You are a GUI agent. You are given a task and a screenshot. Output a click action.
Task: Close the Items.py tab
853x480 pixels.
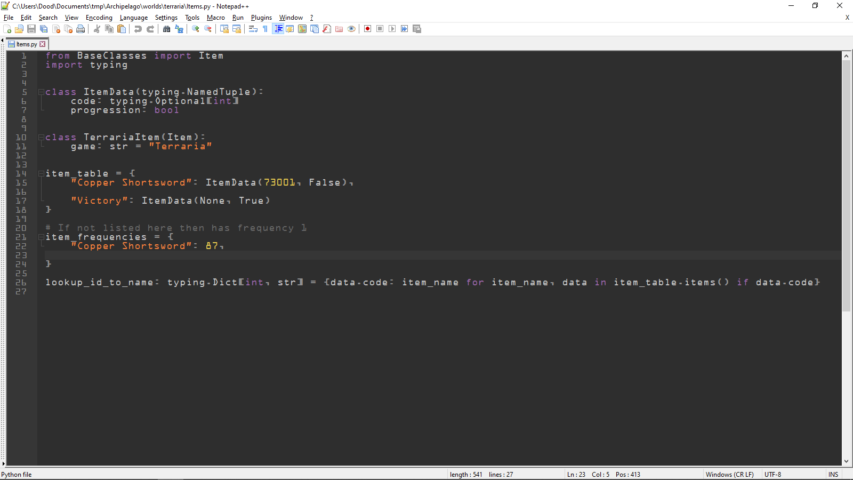pos(42,44)
